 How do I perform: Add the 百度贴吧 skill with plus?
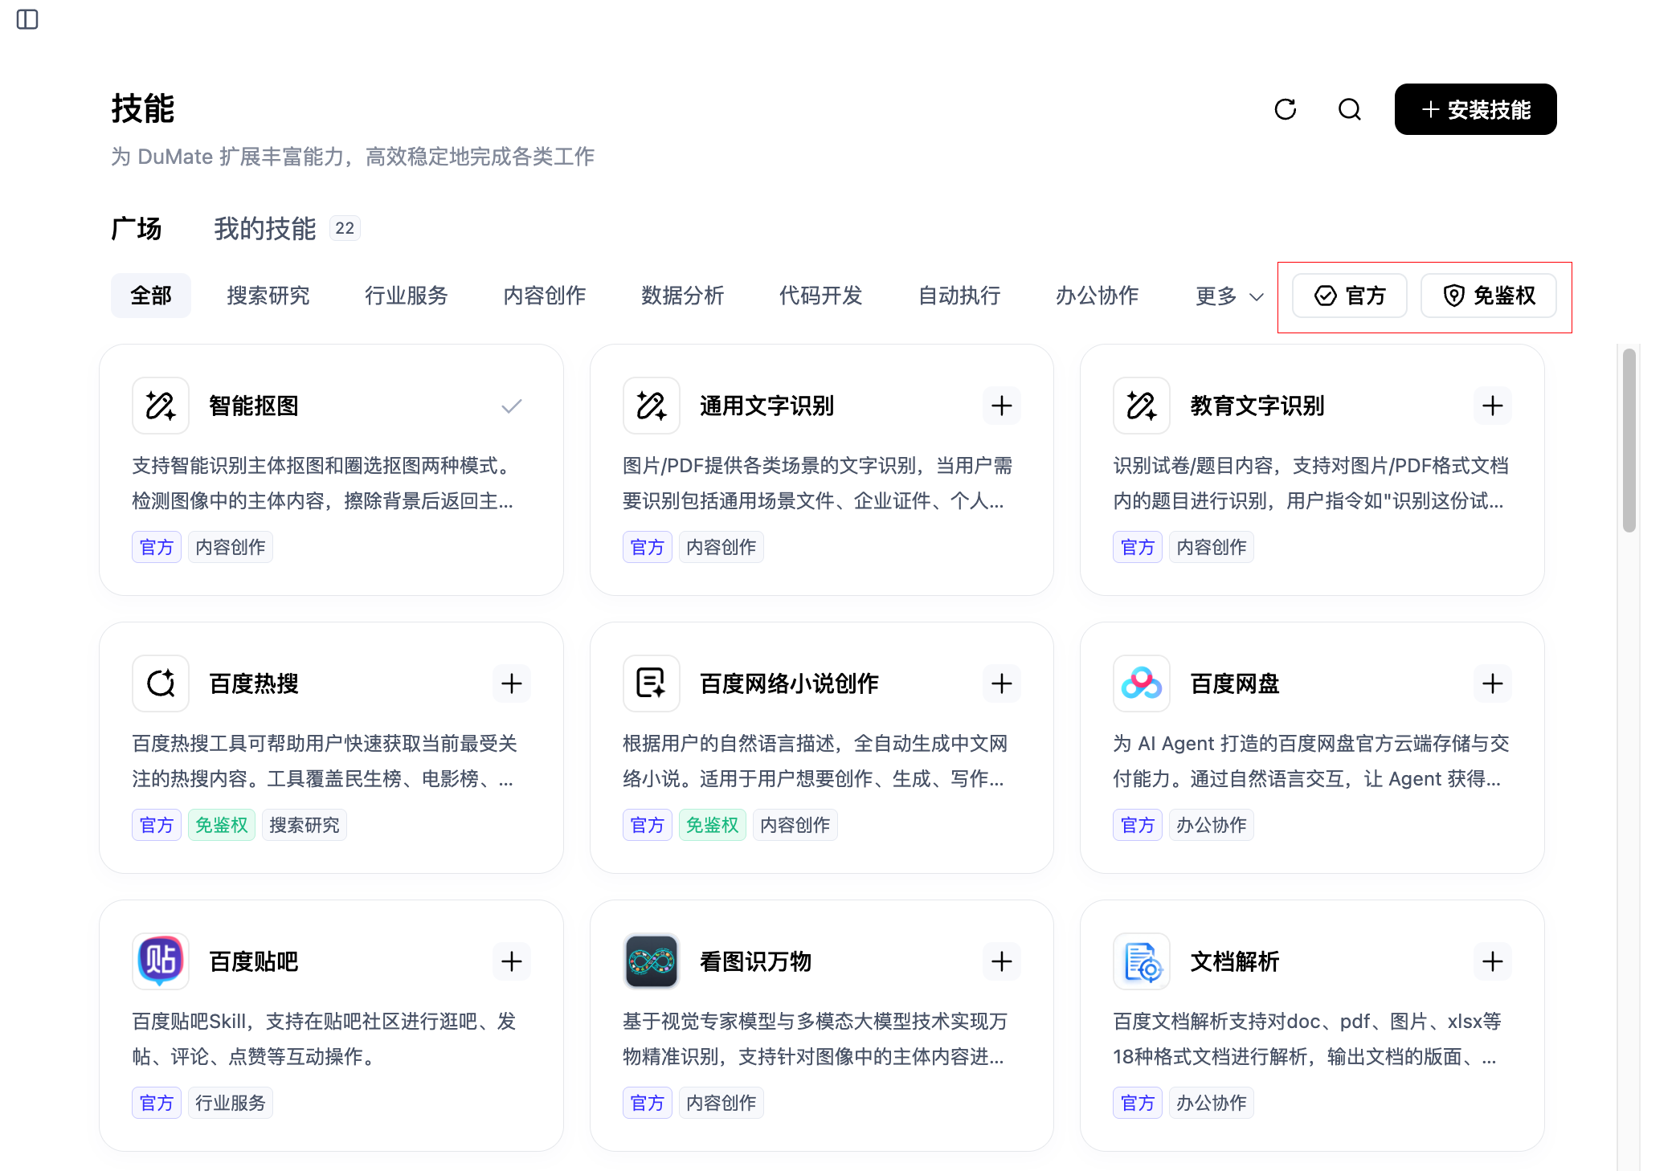[x=512, y=961]
